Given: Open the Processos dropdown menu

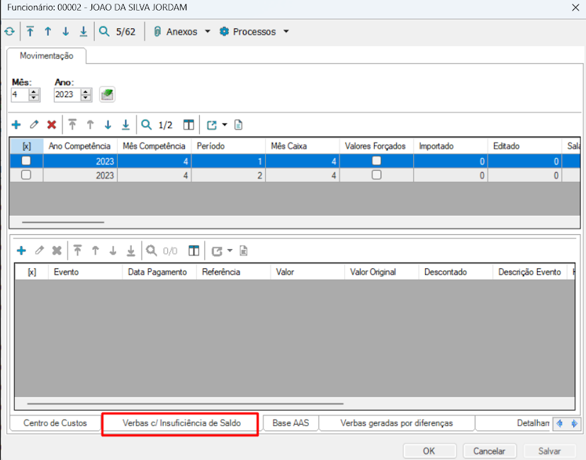Looking at the screenshot, I should 254,32.
